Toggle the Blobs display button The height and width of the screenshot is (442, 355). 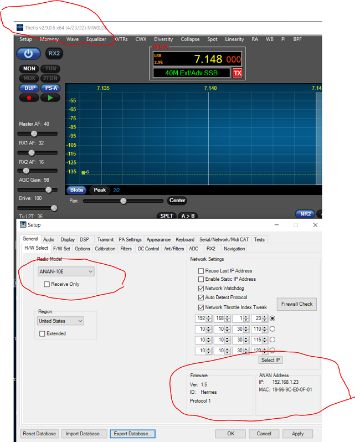[x=76, y=190]
